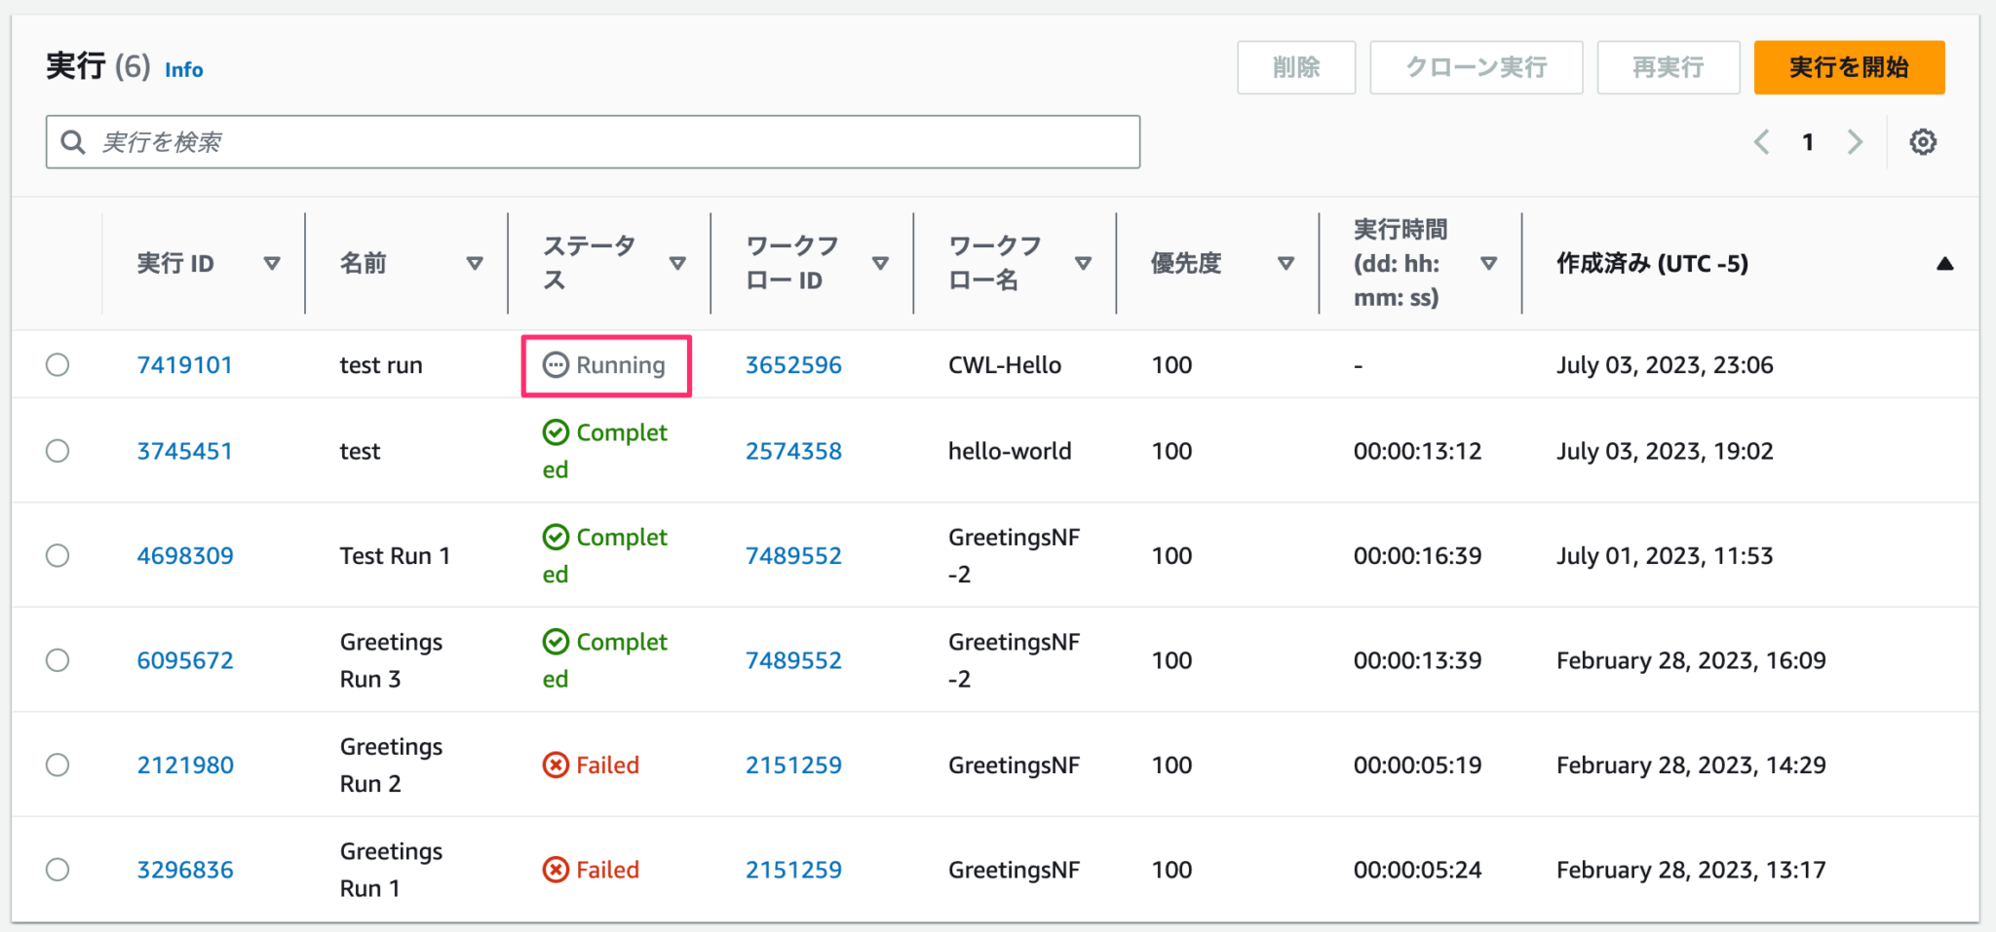Sort by the 優先度 column arrow

1286,263
